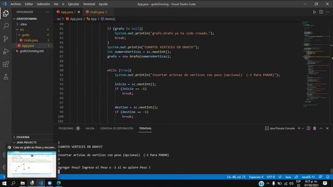
Task: Run the Java file with play icon
Action: click(314, 12)
